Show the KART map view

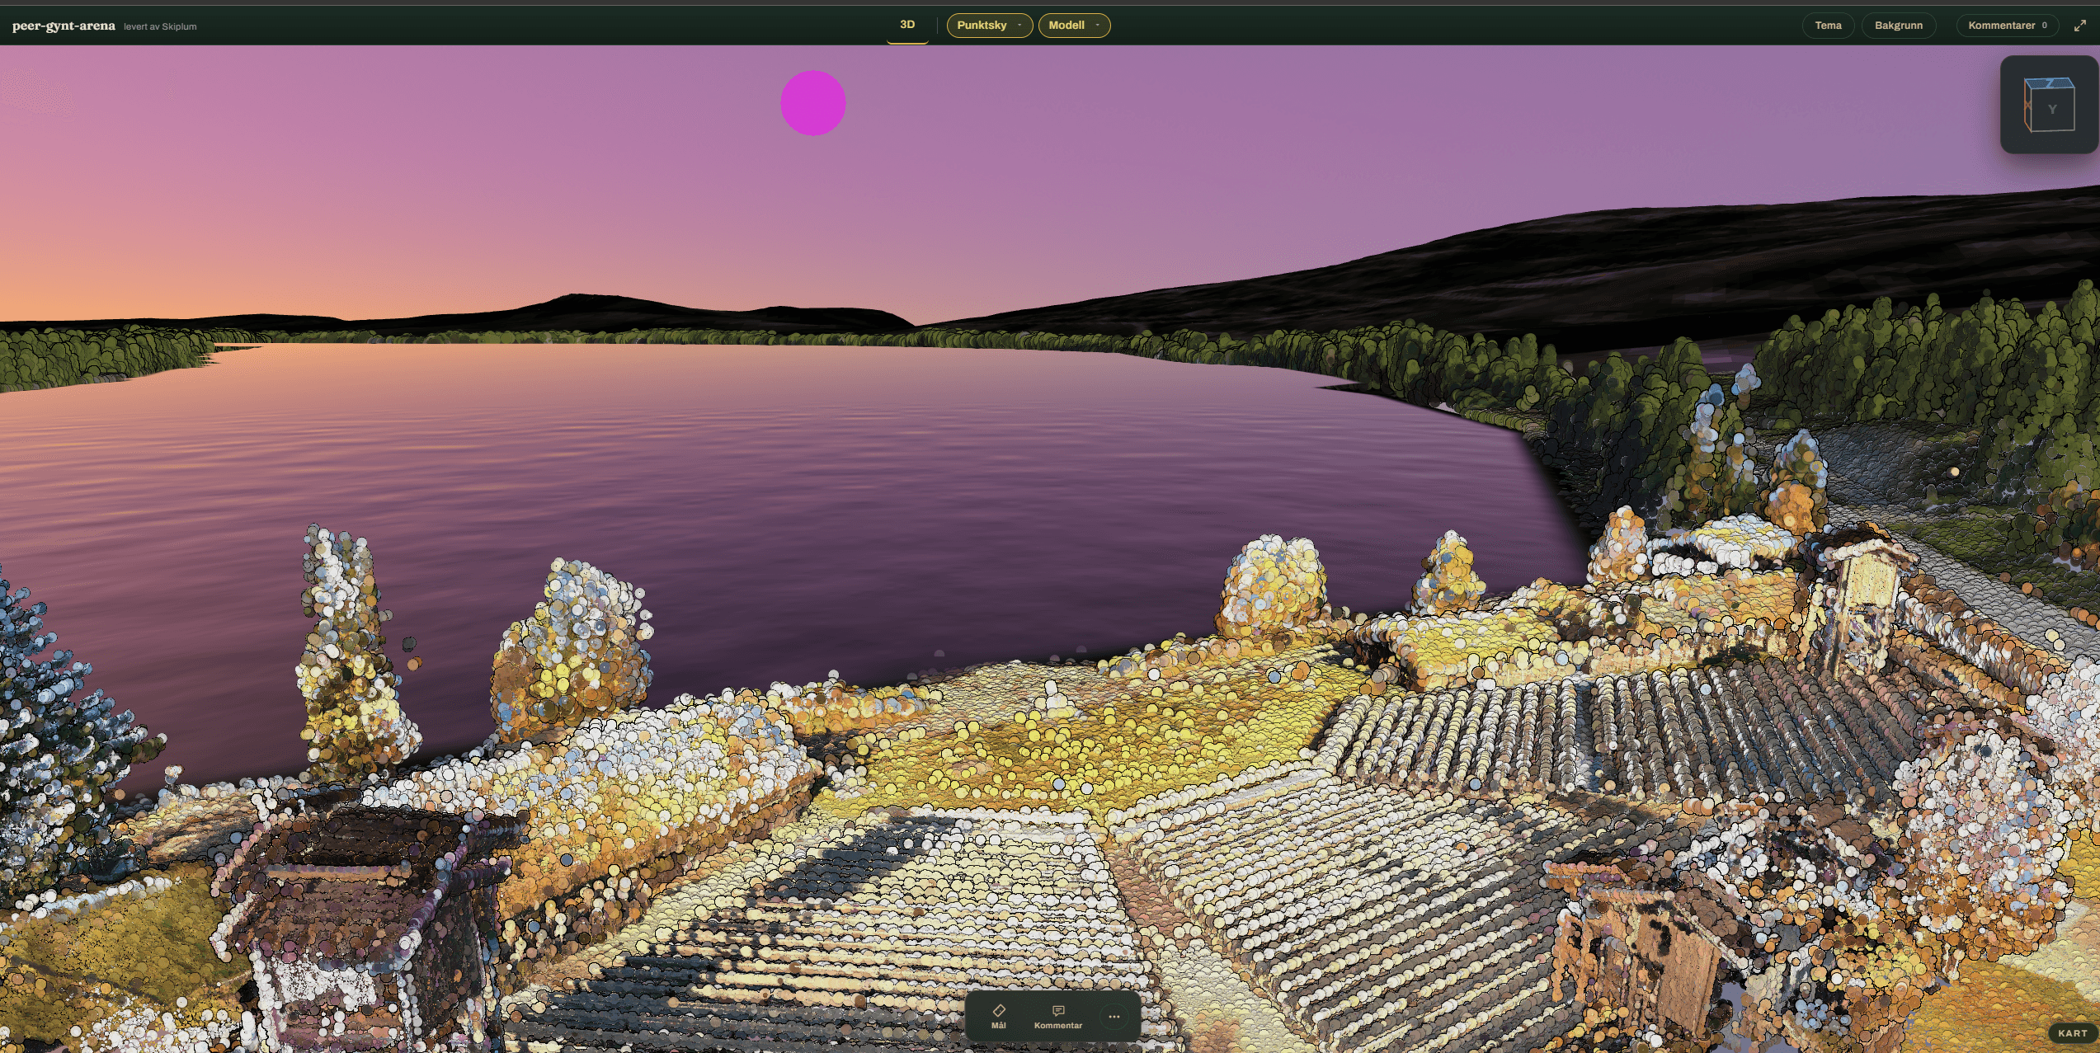click(x=2072, y=1033)
